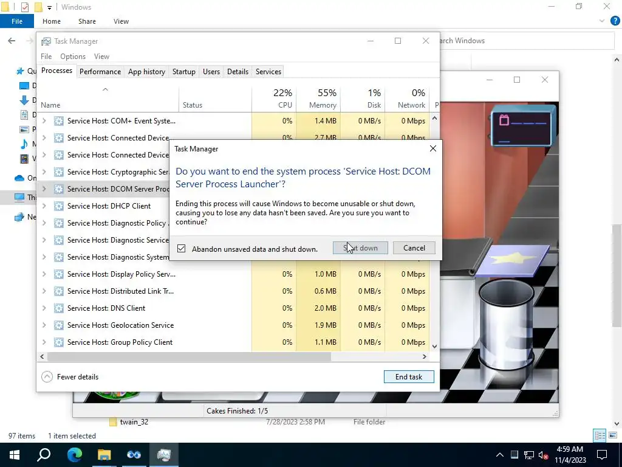Click horizontal scrollbar right arrow in Task Manager
This screenshot has width=622, height=467.
click(425, 356)
